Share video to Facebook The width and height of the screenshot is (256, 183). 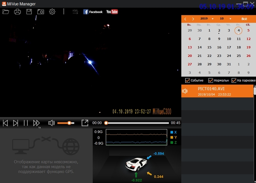coord(93,12)
